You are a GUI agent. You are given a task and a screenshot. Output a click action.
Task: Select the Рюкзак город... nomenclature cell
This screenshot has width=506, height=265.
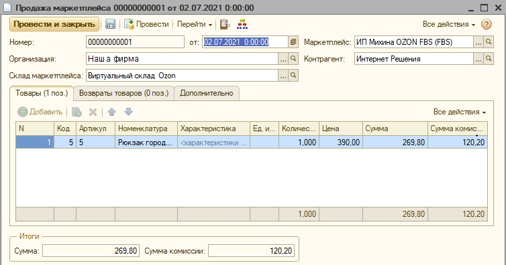146,143
